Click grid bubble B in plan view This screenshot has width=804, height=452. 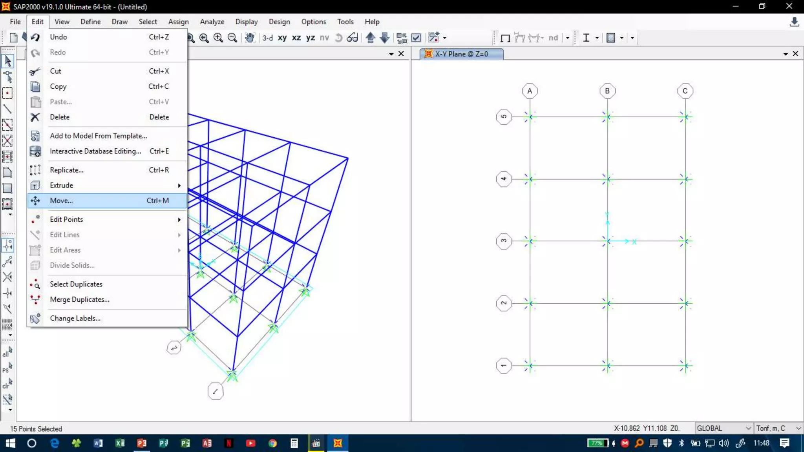pos(607,91)
